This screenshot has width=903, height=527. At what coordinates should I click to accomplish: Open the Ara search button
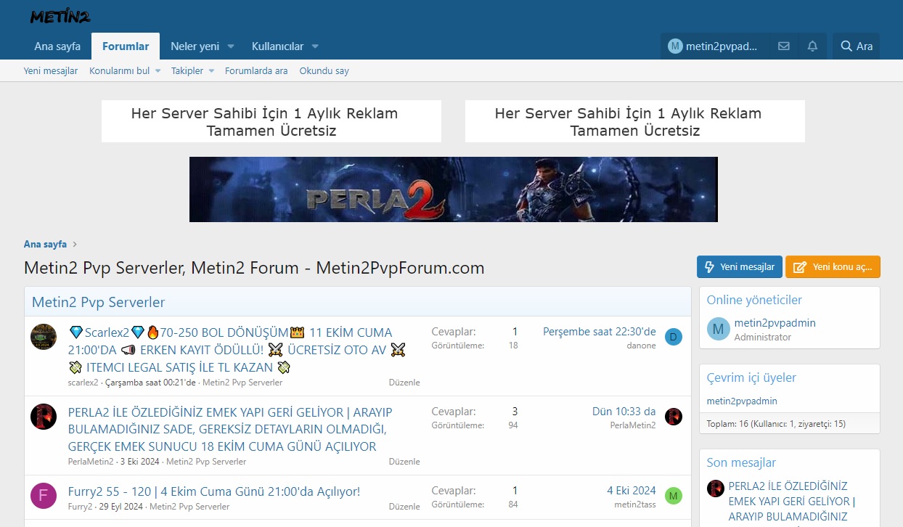pyautogui.click(x=857, y=46)
